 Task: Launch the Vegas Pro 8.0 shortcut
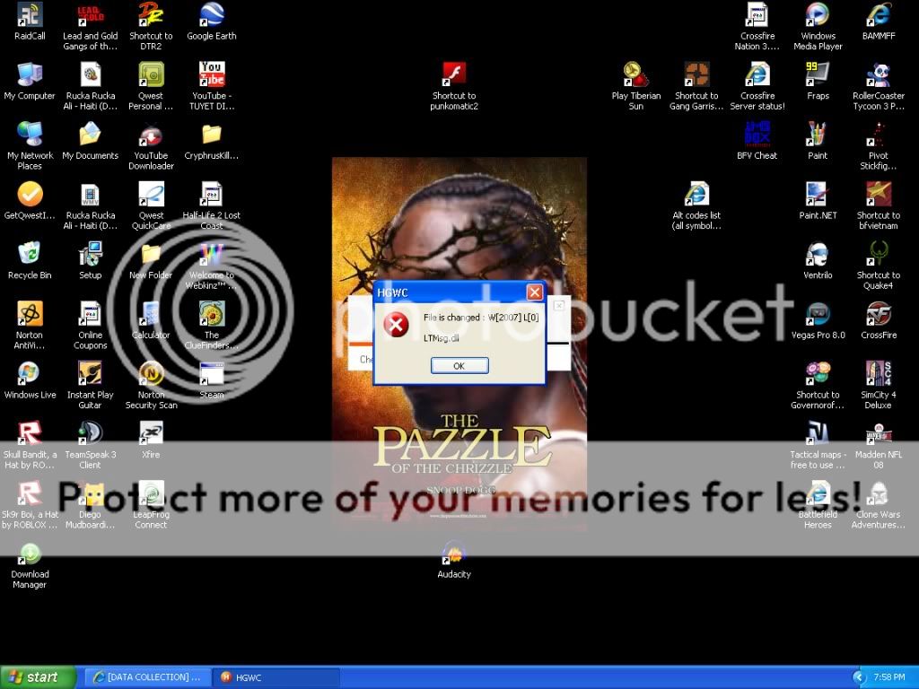tap(818, 315)
